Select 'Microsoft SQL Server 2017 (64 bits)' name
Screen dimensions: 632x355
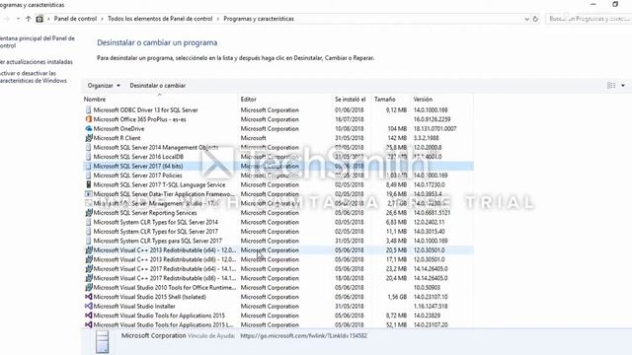(138, 166)
